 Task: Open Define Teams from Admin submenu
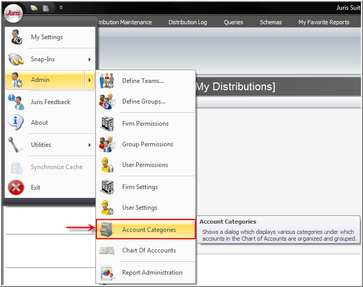(x=143, y=81)
